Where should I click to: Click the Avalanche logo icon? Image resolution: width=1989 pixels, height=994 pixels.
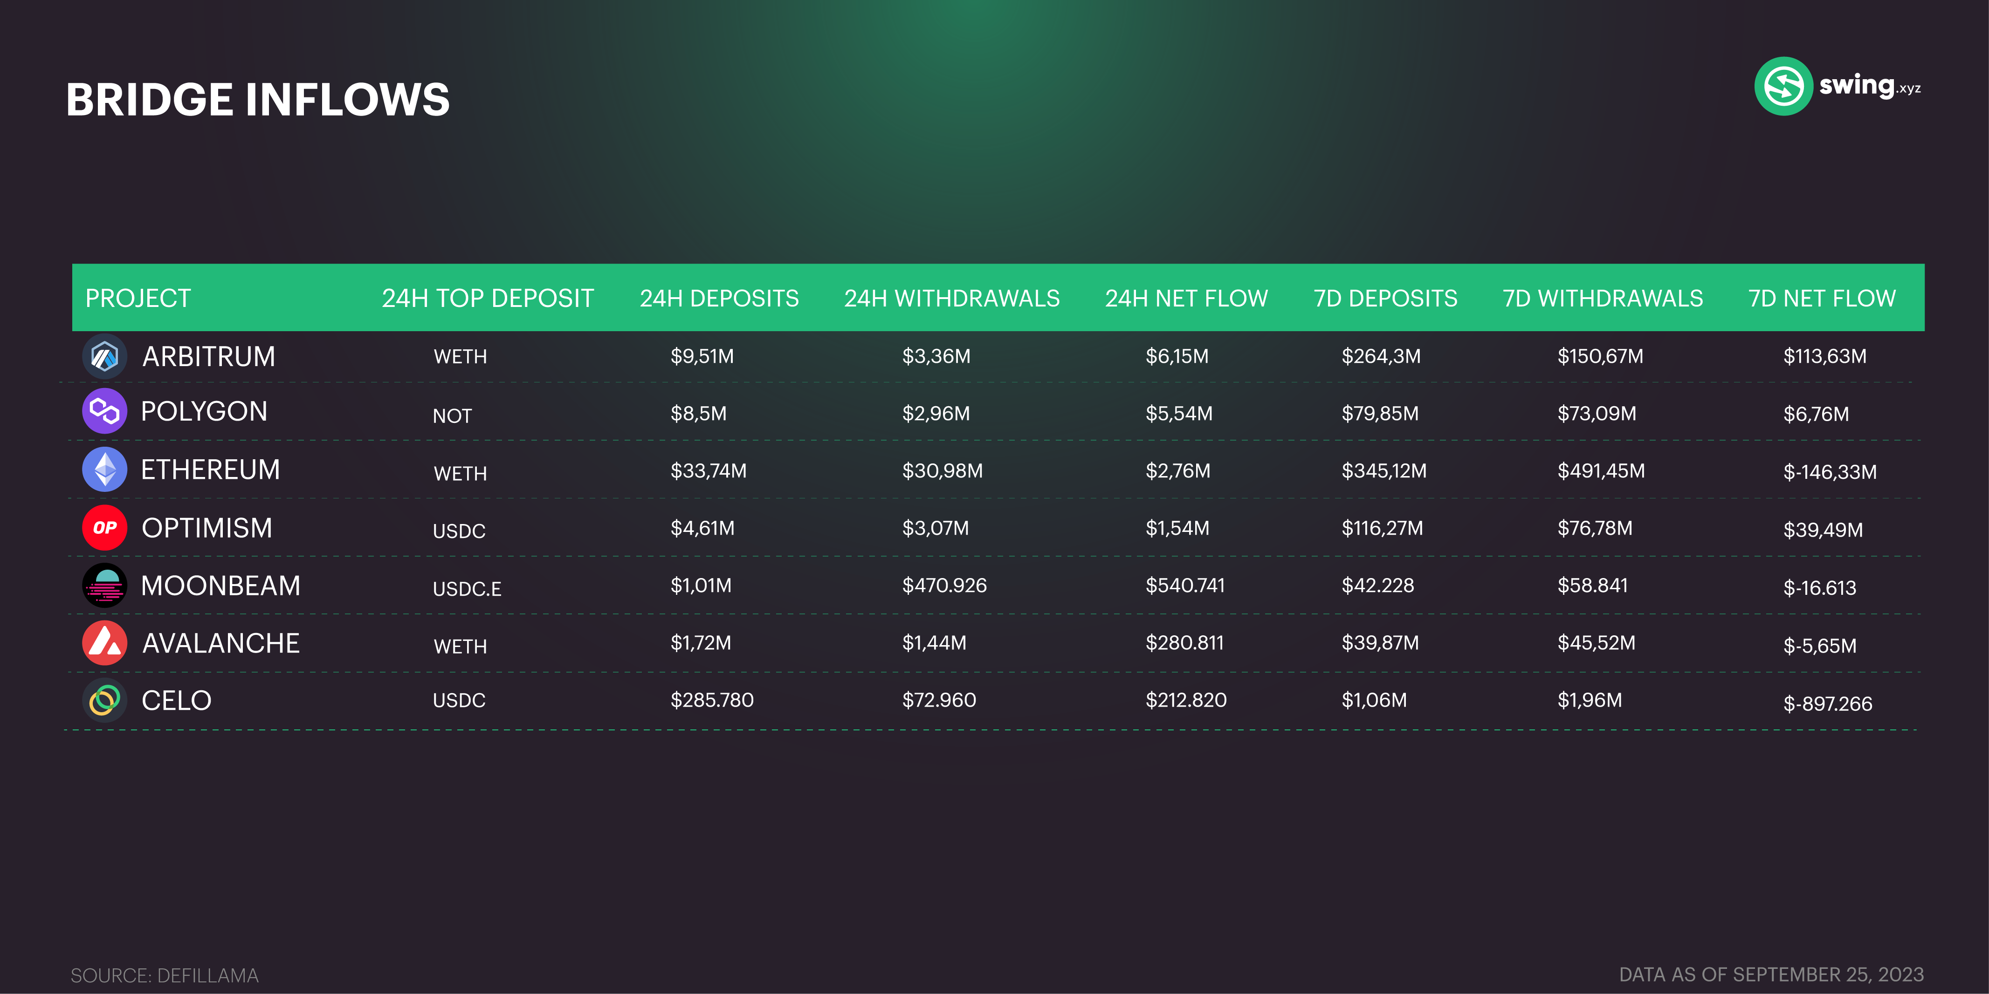pos(105,643)
